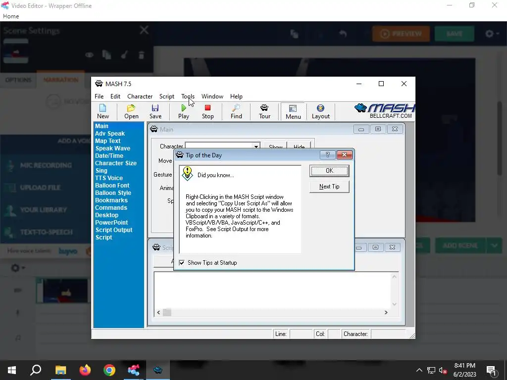
Task: Open the Character menu
Action: click(140, 96)
